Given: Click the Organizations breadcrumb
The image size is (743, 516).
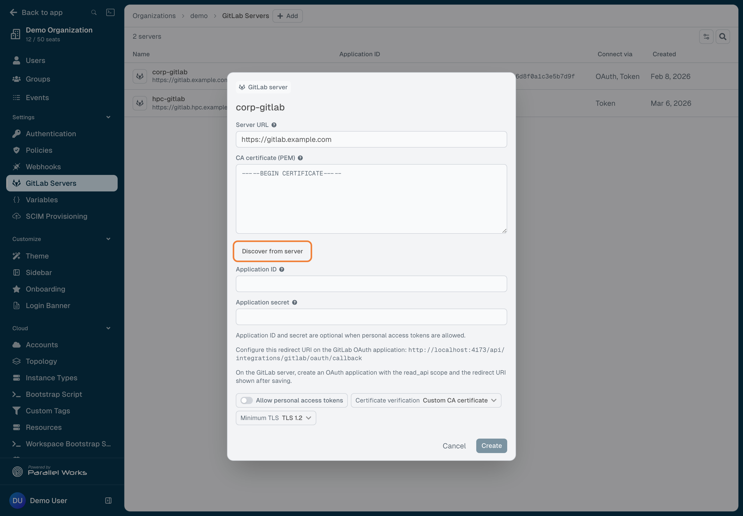Looking at the screenshot, I should (154, 16).
